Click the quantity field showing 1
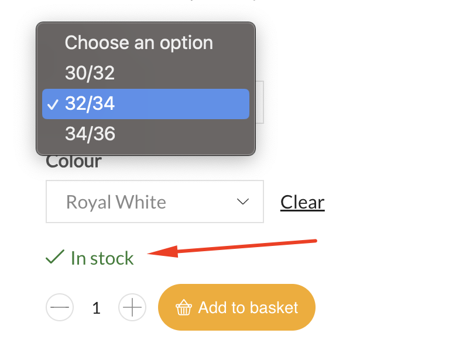The height and width of the screenshot is (354, 473). coord(96,308)
